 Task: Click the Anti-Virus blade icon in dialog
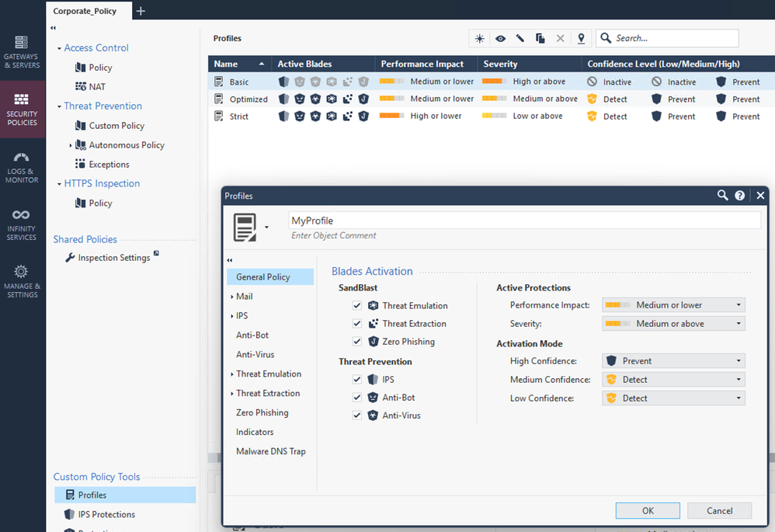point(374,416)
